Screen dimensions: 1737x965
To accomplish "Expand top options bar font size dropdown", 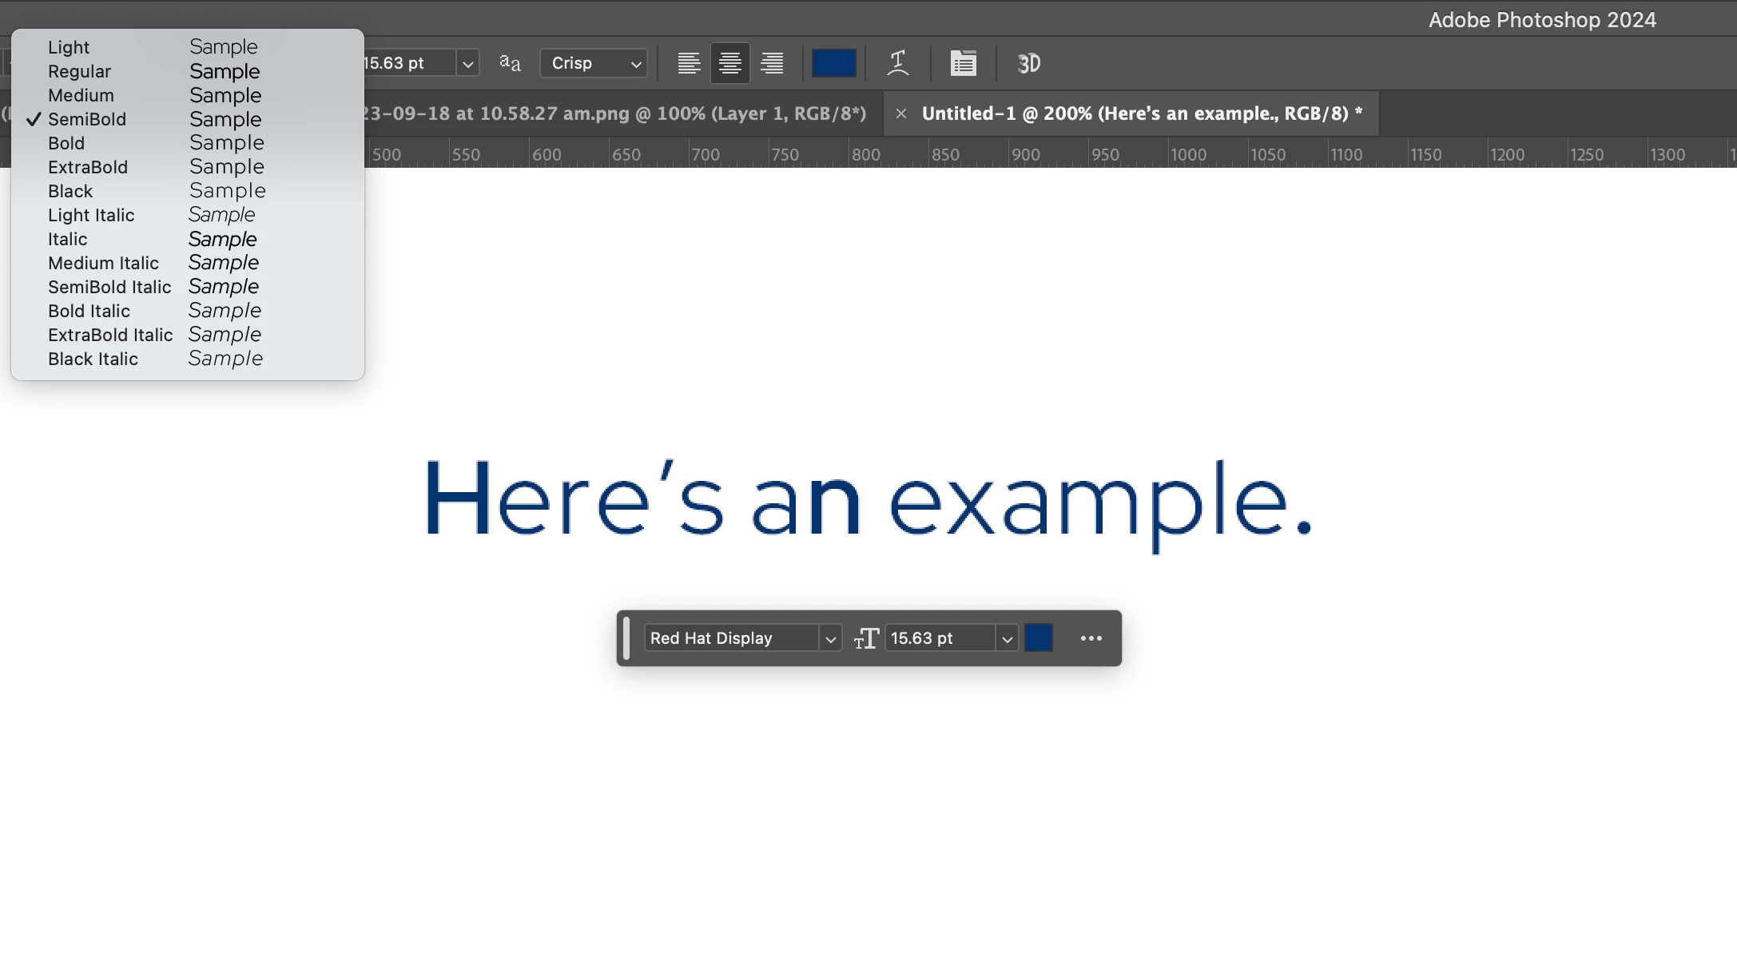I will click(467, 63).
